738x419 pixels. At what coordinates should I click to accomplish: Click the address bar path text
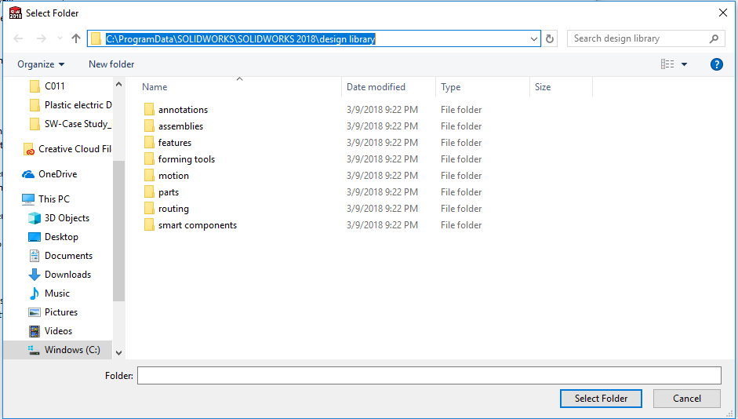[x=241, y=38]
